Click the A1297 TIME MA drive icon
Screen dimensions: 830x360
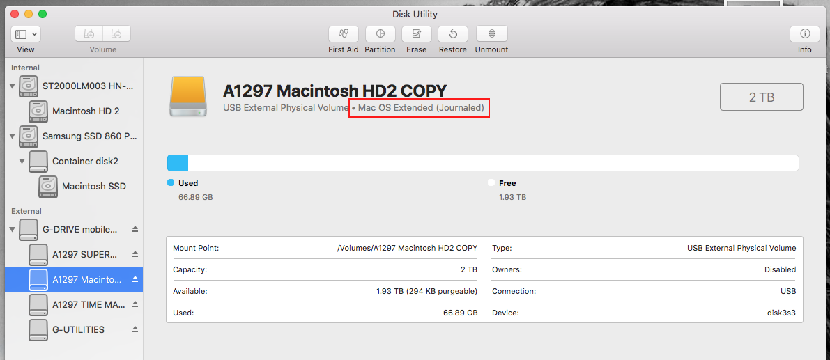pyautogui.click(x=38, y=304)
